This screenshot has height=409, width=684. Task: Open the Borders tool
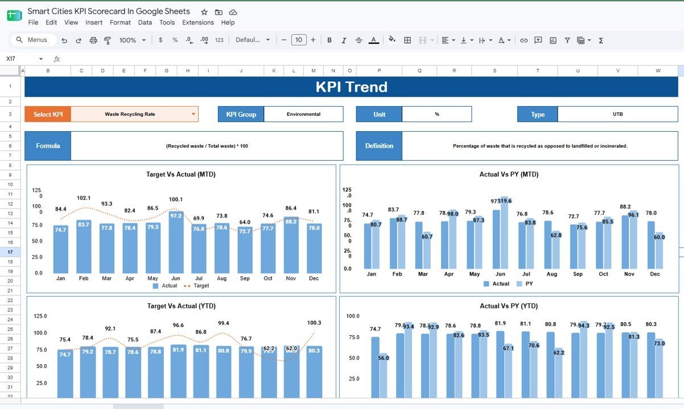click(x=407, y=40)
